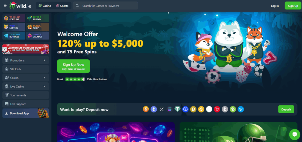Click the Tron coin icon
The height and width of the screenshot is (142, 302).
(217, 109)
